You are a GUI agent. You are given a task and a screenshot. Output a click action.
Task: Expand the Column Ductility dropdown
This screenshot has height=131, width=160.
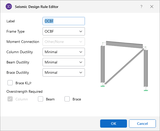pos(63,52)
